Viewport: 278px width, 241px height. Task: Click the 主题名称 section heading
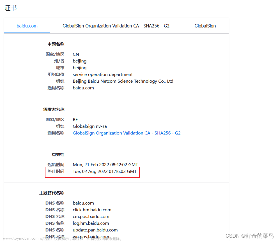point(56,44)
